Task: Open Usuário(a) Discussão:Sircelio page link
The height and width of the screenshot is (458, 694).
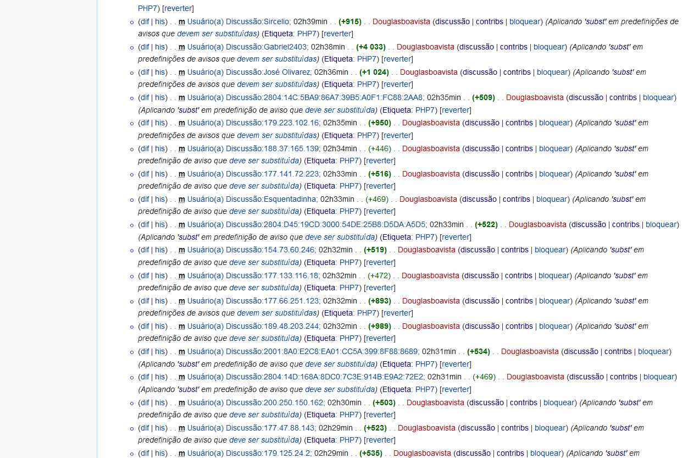Action: (238, 21)
